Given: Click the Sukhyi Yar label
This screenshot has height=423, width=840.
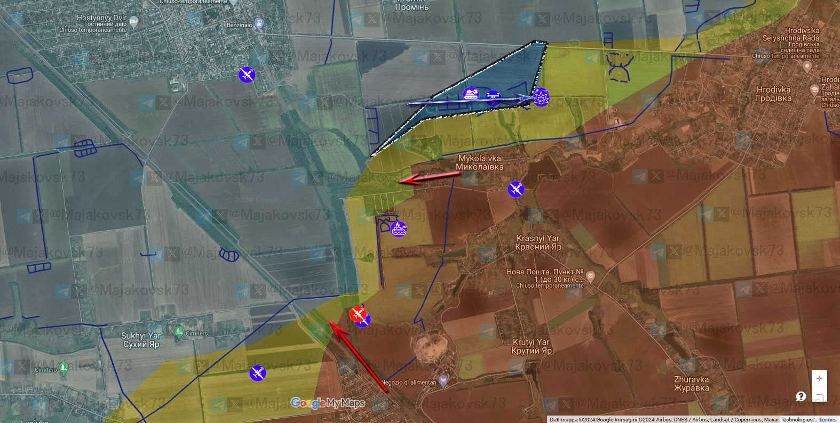Looking at the screenshot, I should click(141, 340).
